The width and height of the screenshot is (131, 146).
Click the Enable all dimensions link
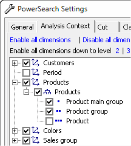(x=40, y=40)
